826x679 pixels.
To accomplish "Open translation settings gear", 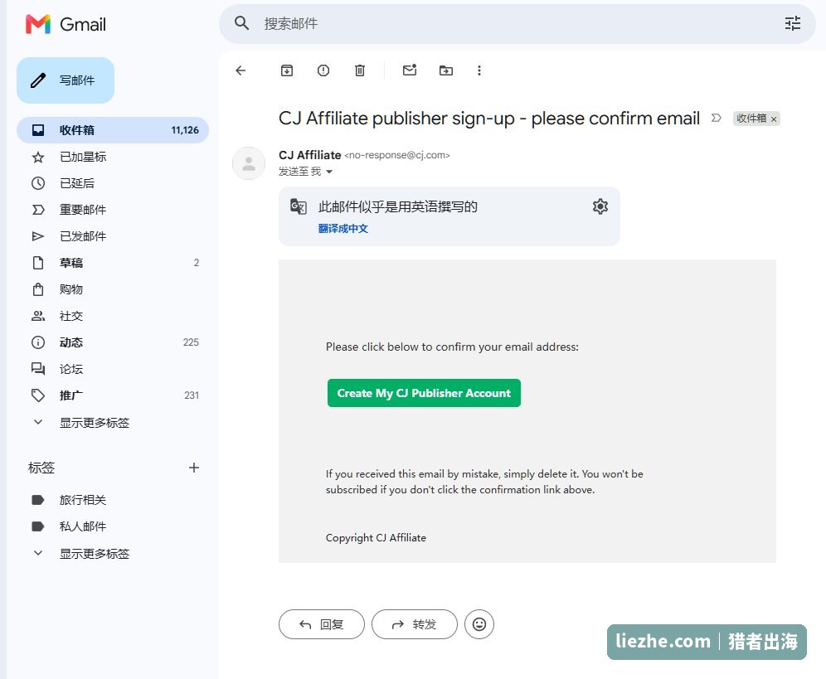I will (x=600, y=206).
